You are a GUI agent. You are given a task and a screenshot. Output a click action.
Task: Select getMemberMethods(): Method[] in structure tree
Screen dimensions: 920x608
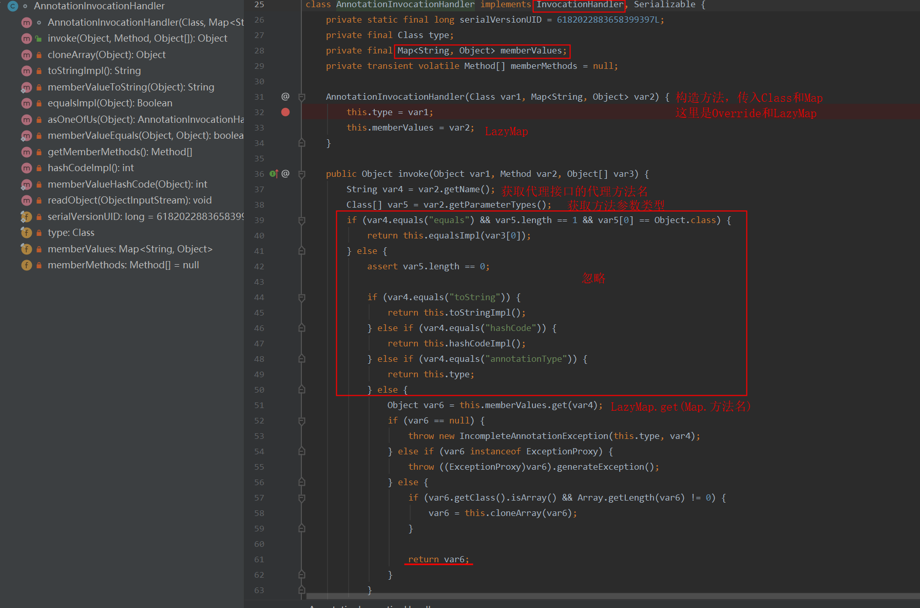tap(120, 152)
